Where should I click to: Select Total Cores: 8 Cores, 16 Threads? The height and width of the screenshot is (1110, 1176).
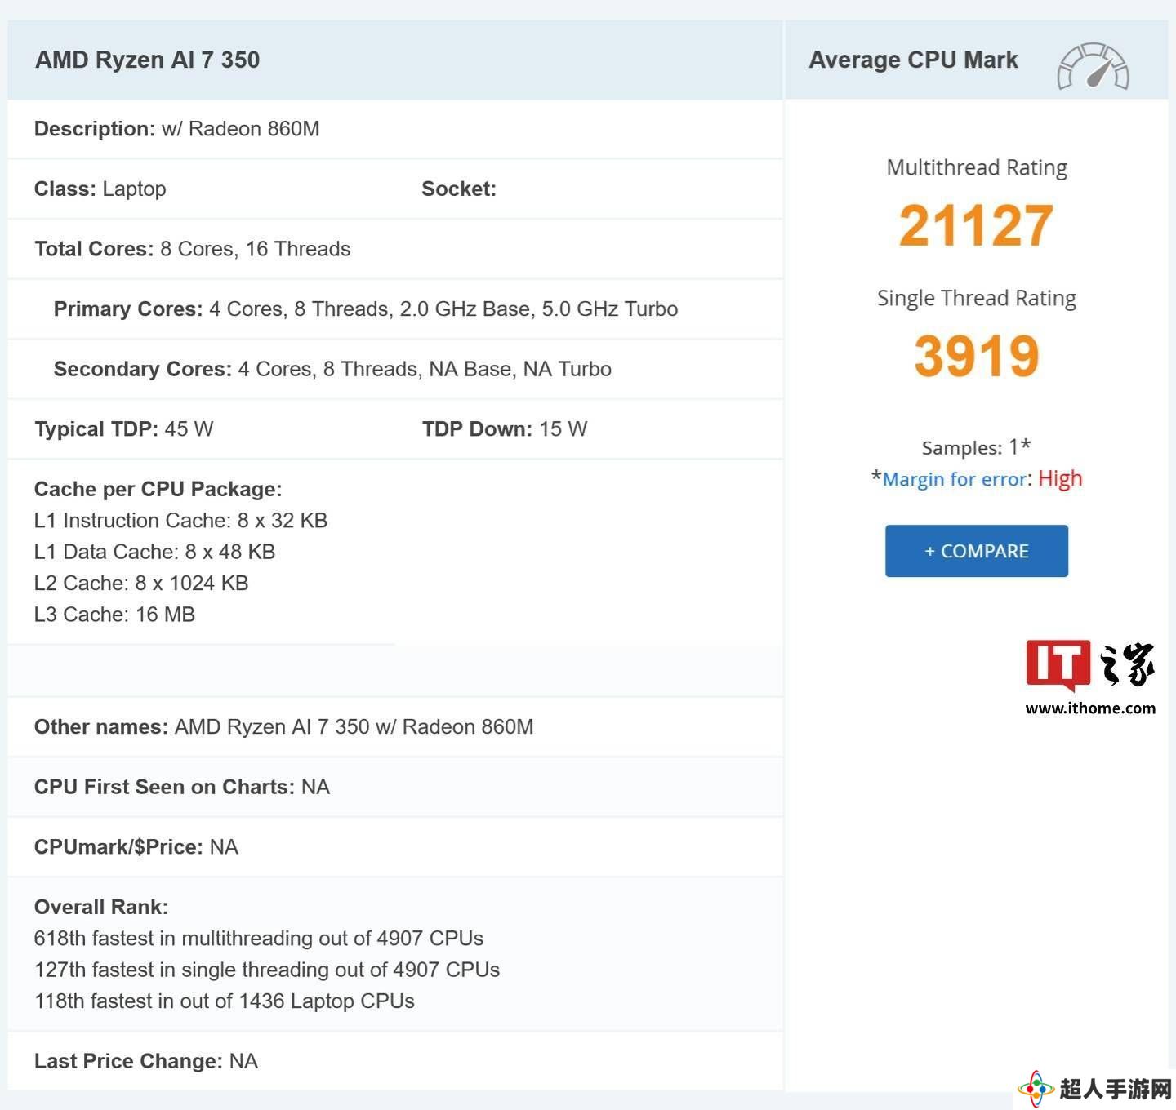coord(193,249)
